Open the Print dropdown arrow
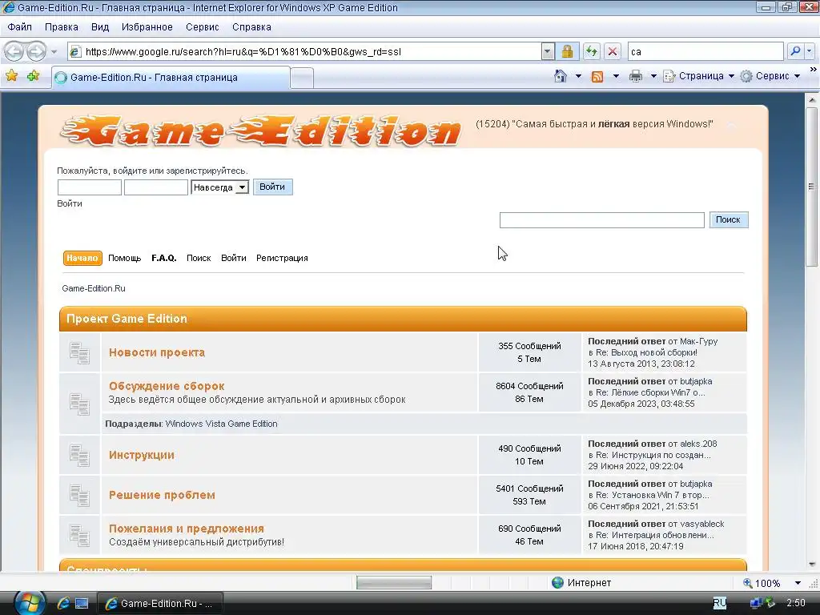 [x=653, y=76]
